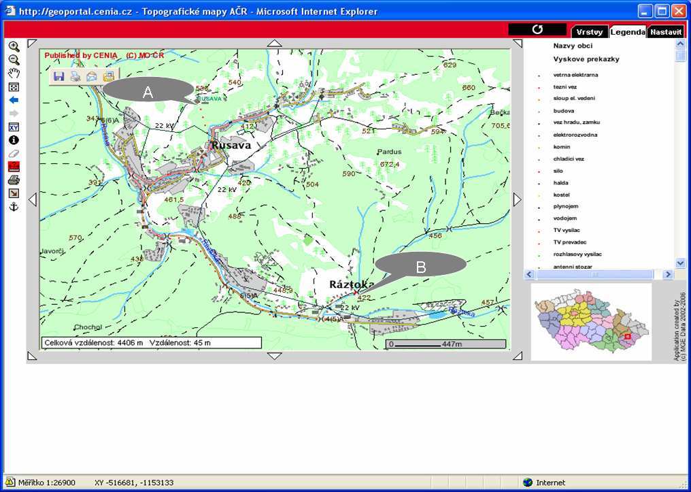Click the 'vez hradu, zamku' legend entry
The image size is (691, 492).
tap(577, 122)
